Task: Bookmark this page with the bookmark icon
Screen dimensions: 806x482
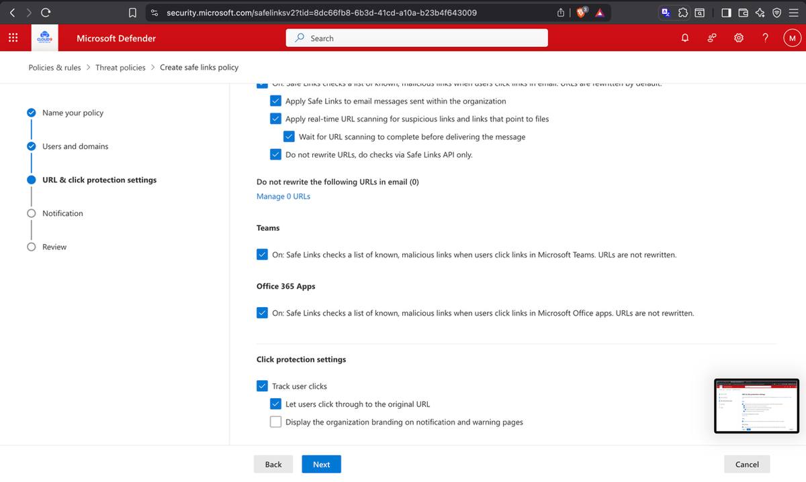Action: [x=133, y=12]
